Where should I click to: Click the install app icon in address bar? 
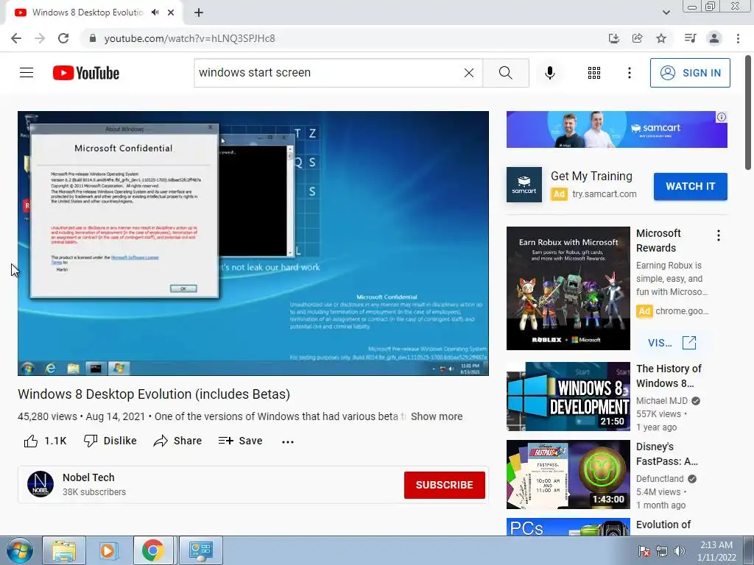[613, 38]
